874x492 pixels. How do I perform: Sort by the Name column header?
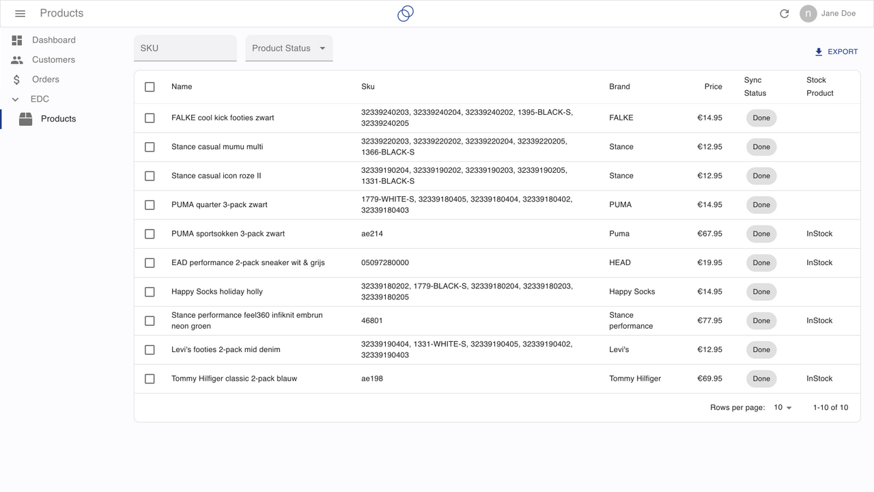[x=182, y=87]
